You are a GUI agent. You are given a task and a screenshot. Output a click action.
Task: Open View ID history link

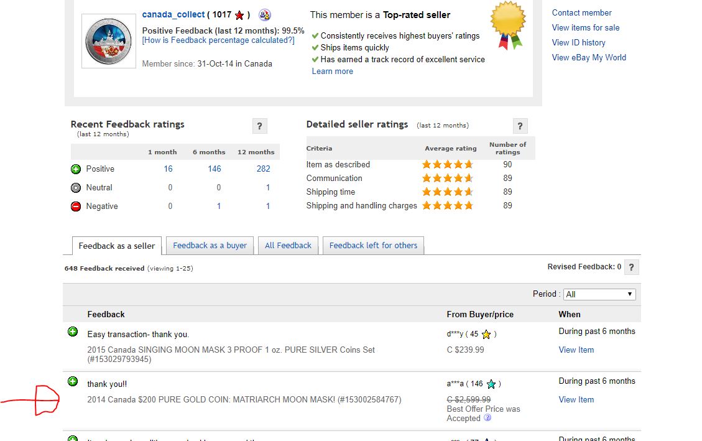pos(578,42)
